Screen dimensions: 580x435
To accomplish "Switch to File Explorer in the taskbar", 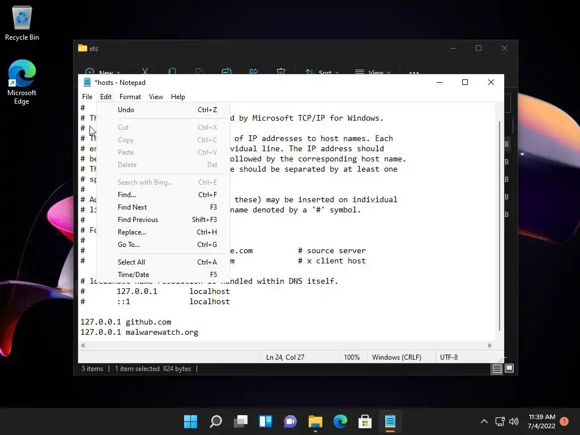I will [315, 421].
